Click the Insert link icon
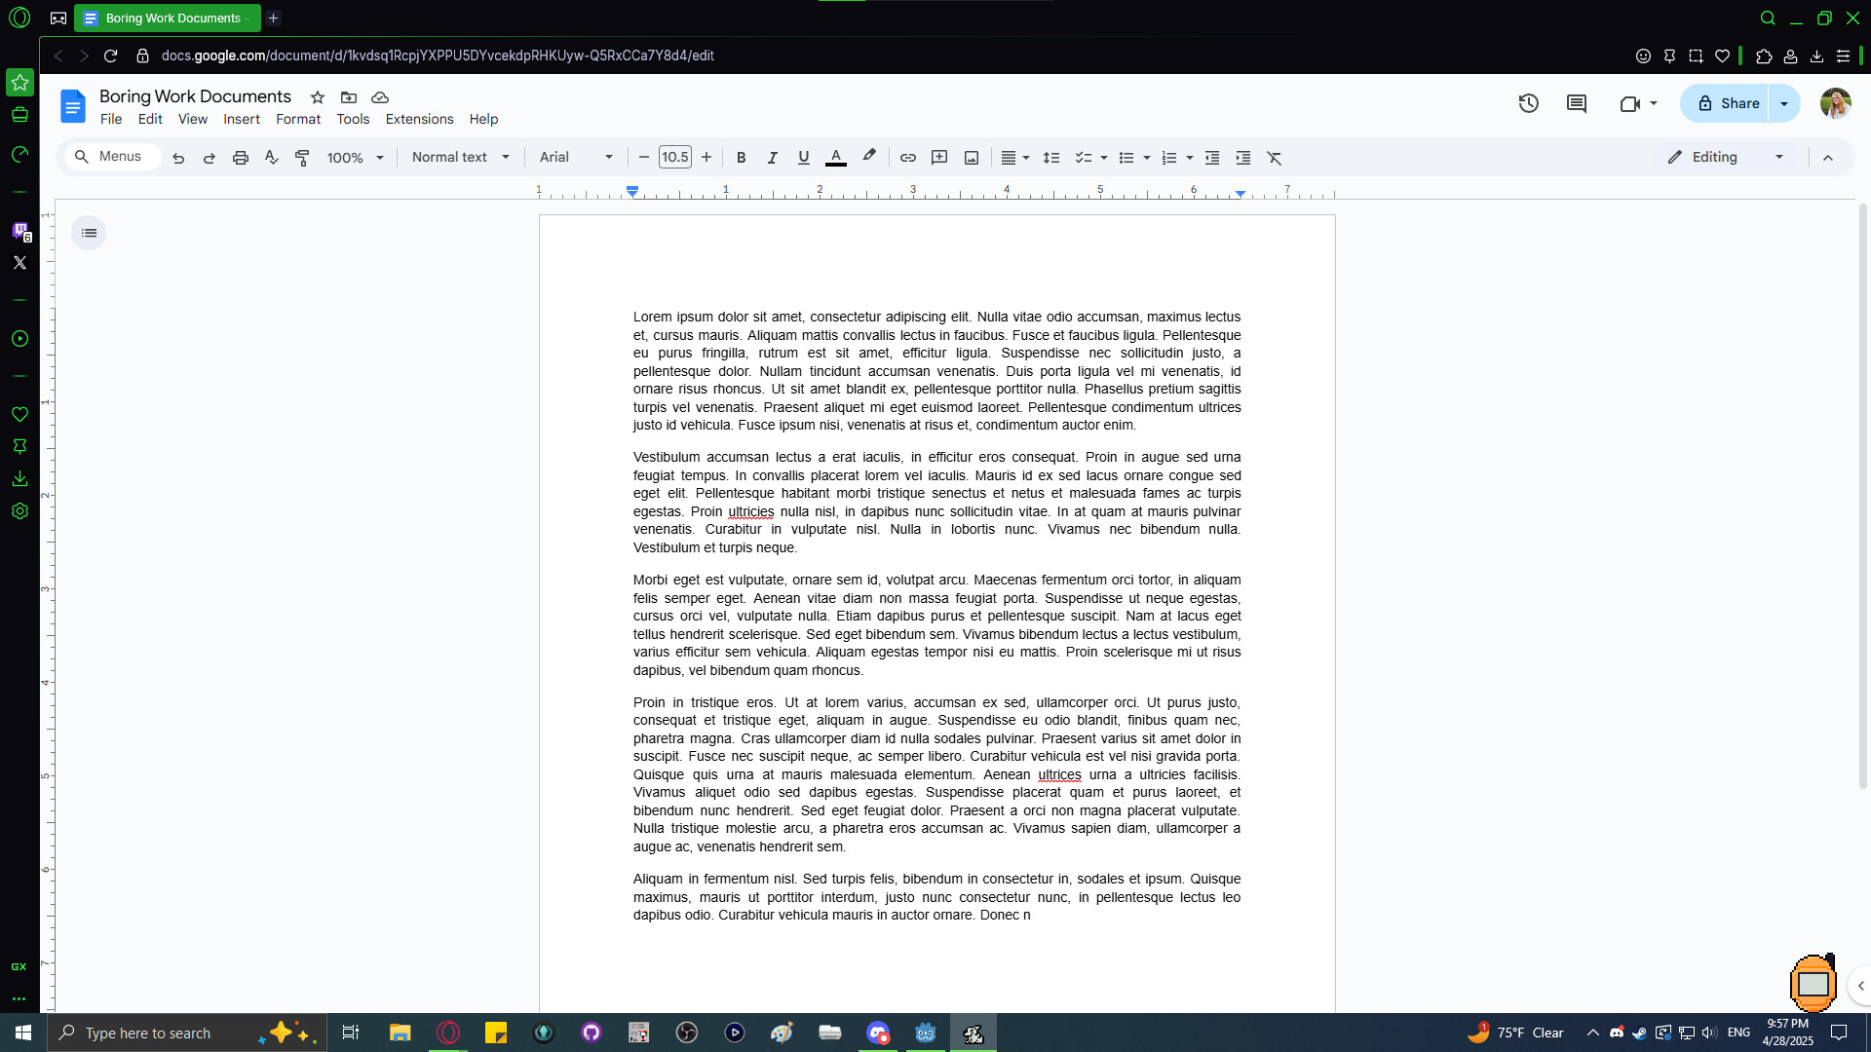Viewport: 1871px width, 1052px height. tap(907, 158)
